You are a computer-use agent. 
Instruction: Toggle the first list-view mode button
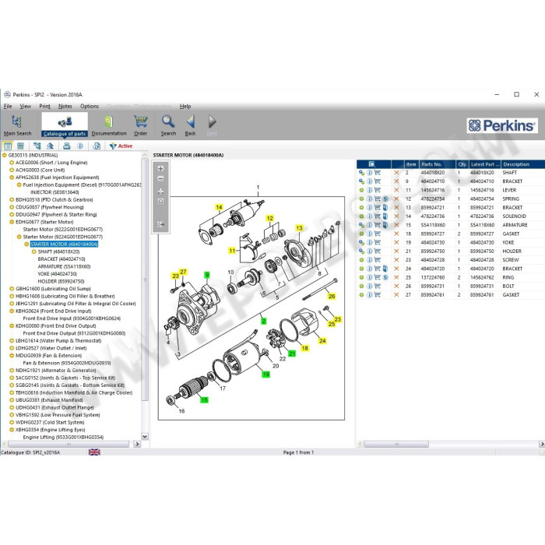[x=8, y=146]
